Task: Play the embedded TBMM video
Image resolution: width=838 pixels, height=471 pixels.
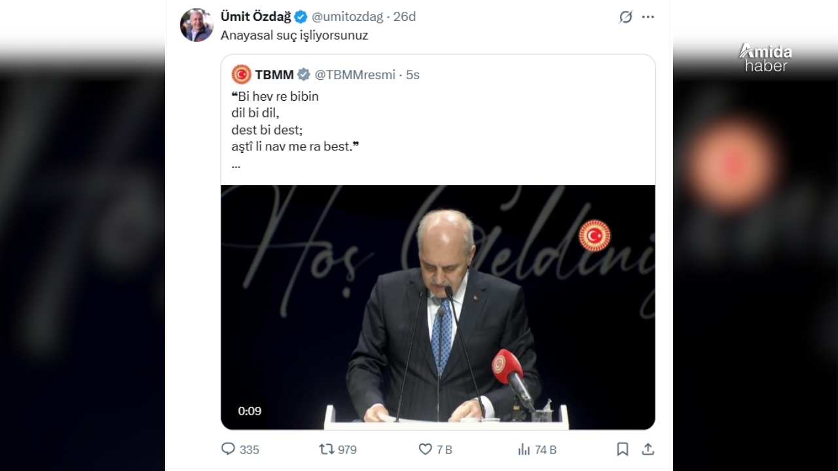Action: click(437, 307)
